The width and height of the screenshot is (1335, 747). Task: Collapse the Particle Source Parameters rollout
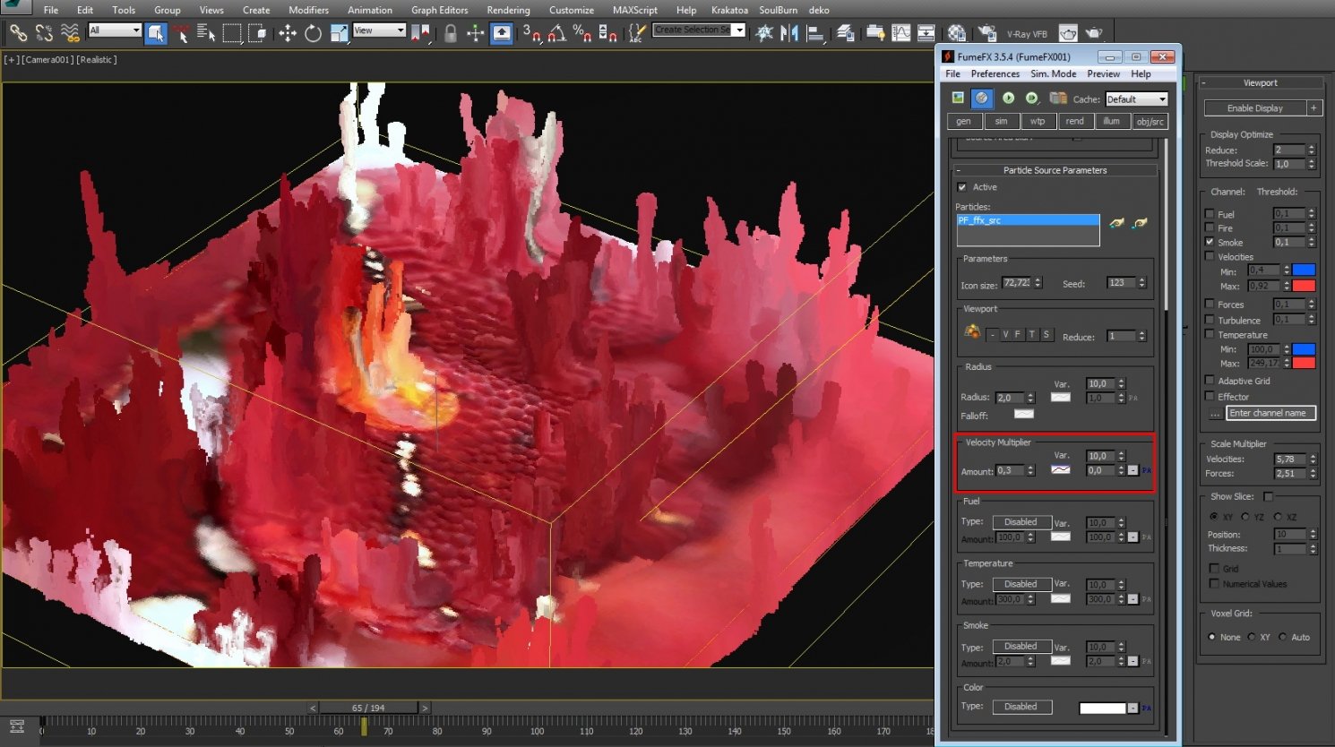click(1054, 170)
